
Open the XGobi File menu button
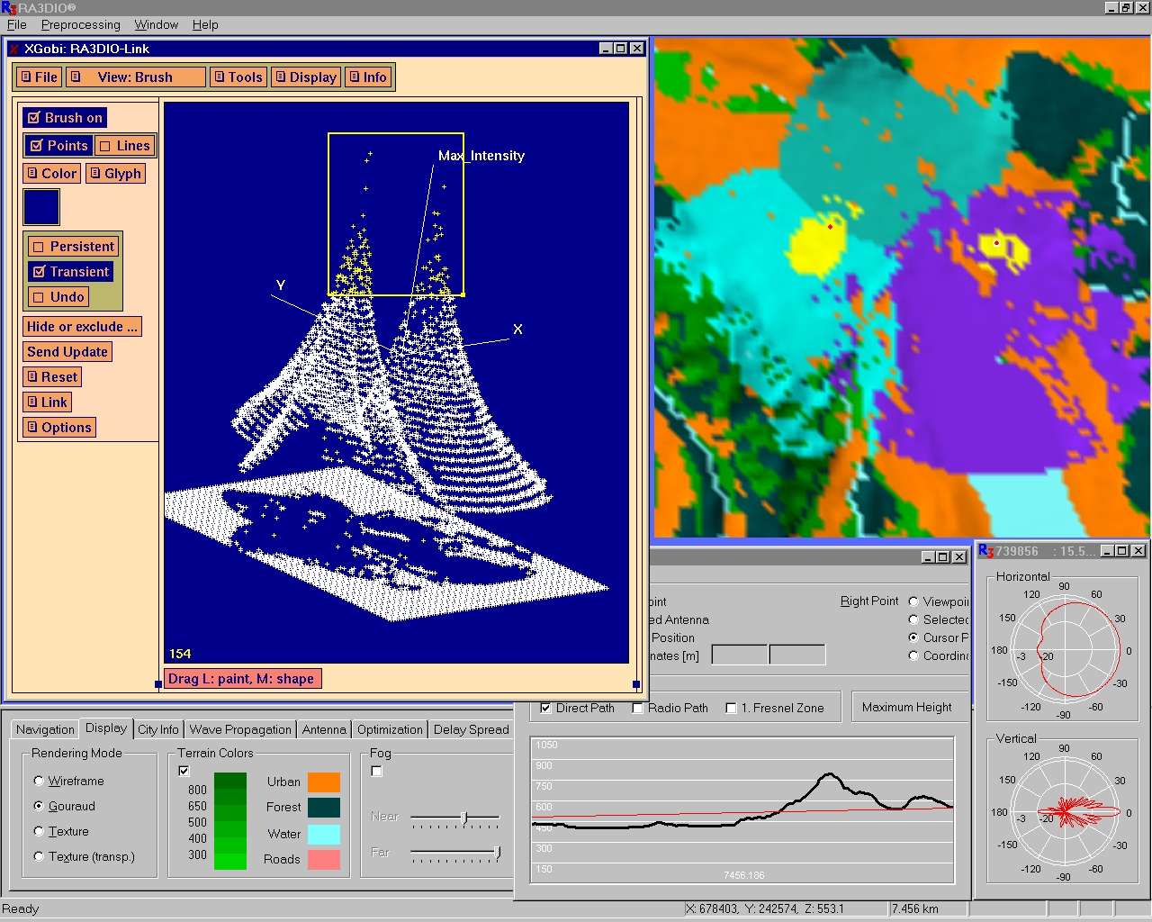pos(39,77)
